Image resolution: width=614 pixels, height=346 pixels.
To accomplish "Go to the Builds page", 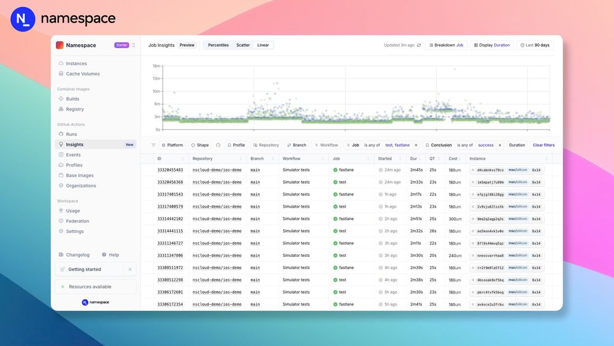I will (72, 99).
